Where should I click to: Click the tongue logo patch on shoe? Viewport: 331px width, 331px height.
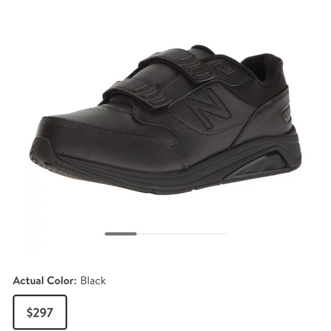pos(225,70)
